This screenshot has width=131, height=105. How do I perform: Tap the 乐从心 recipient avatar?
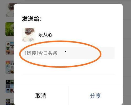click(x=29, y=35)
